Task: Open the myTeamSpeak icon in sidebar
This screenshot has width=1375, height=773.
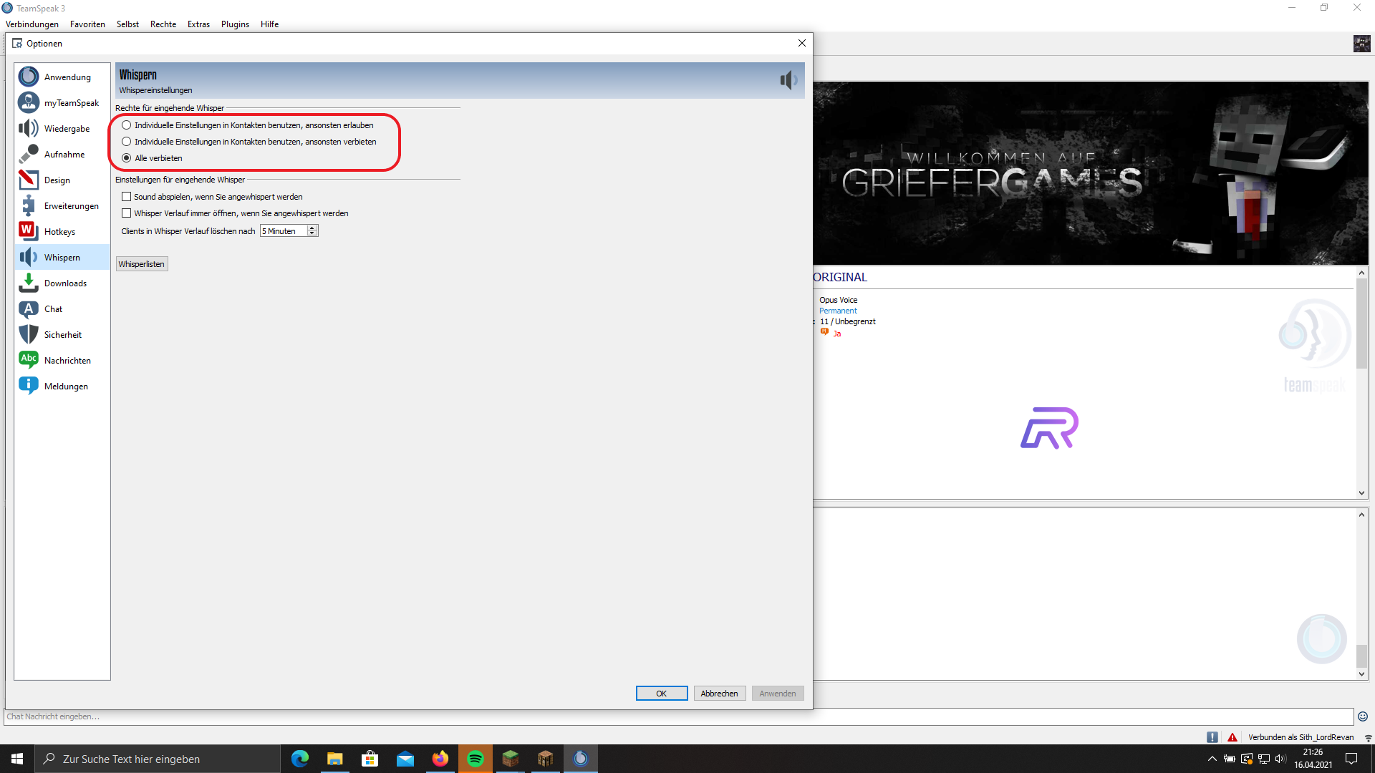Action: [29, 102]
